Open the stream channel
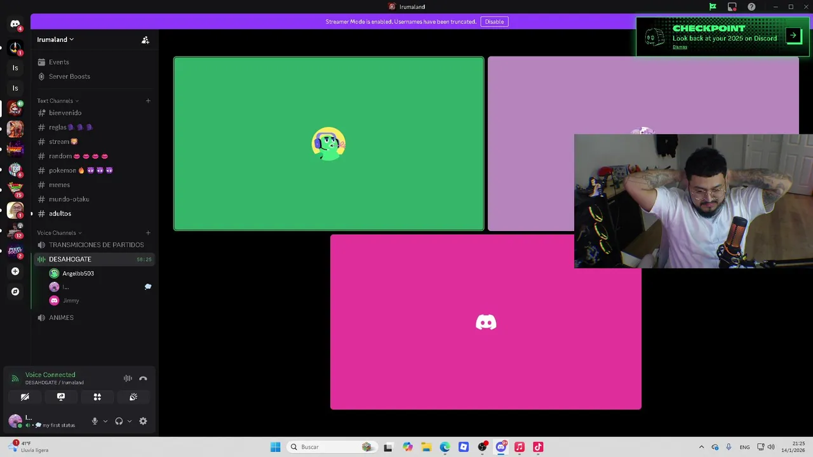 [x=93, y=142]
